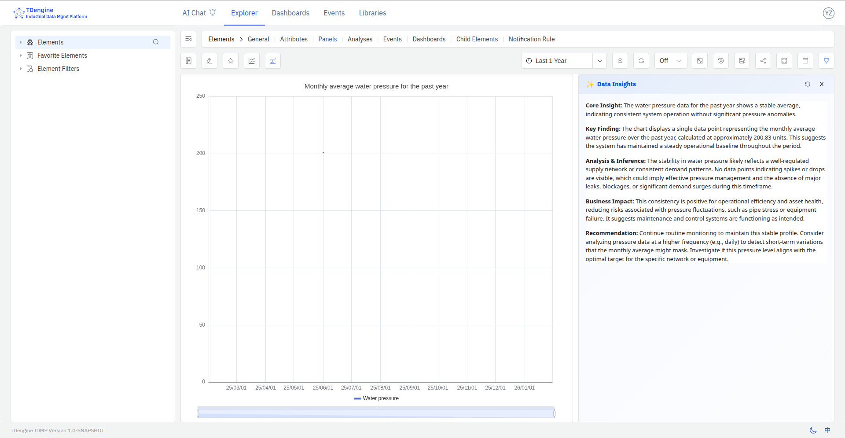Viewport: 845px width, 438px height.
Task: Click the YZ user avatar
Action: click(x=829, y=13)
